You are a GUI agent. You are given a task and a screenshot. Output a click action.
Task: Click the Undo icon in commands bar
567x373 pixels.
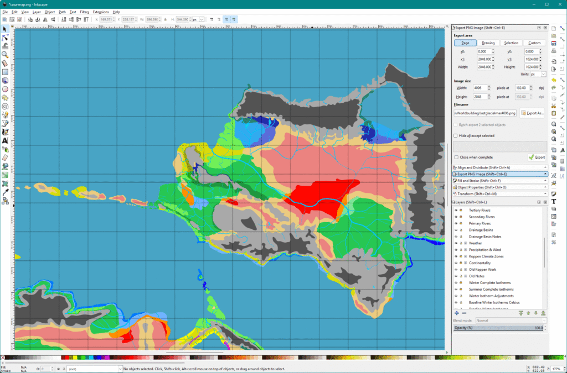[x=554, y=80]
